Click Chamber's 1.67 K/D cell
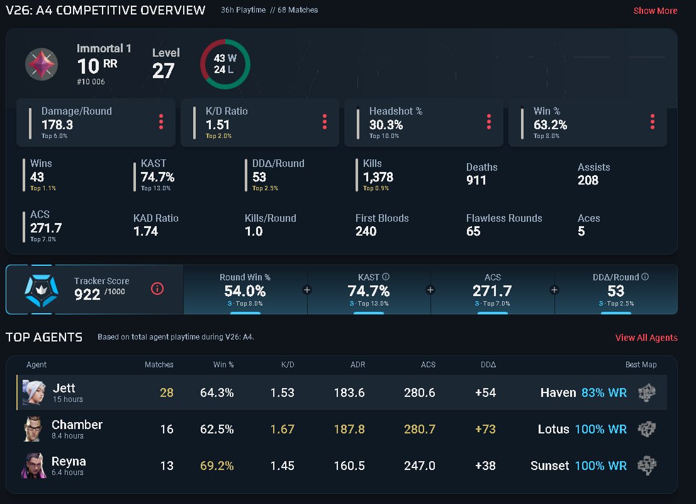 pyautogui.click(x=283, y=429)
